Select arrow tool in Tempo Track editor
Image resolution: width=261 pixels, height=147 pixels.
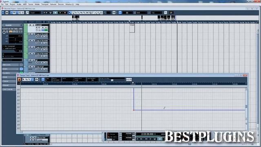(x=23, y=80)
